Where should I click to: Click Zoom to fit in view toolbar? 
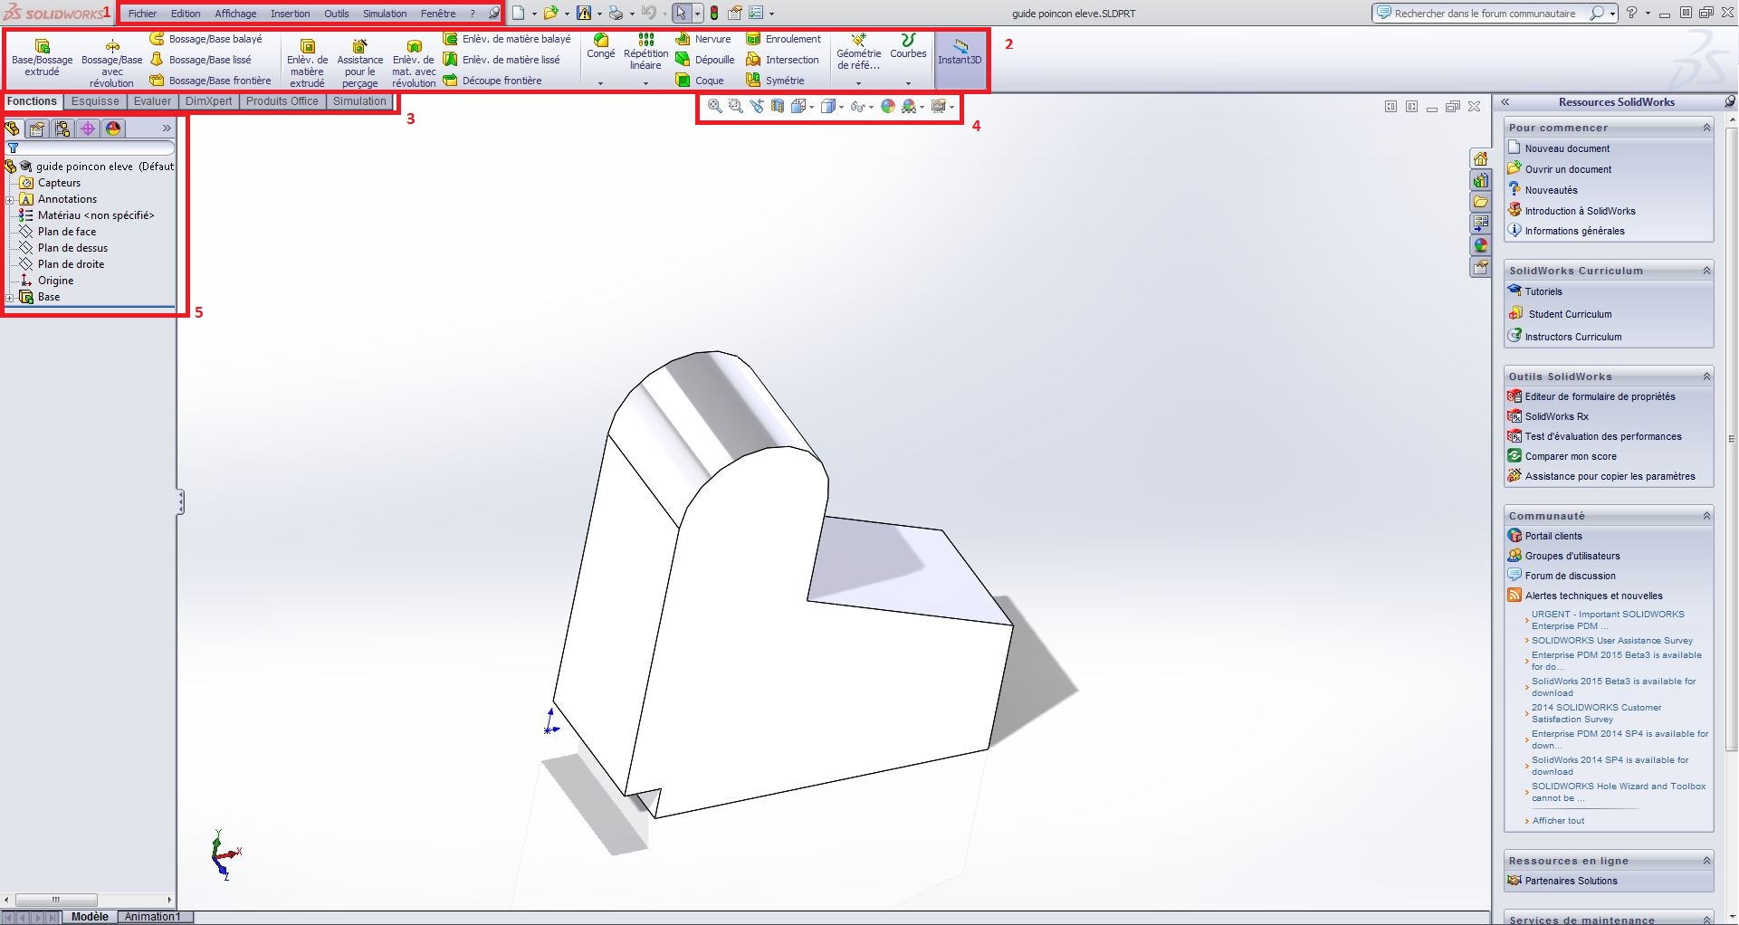714,107
